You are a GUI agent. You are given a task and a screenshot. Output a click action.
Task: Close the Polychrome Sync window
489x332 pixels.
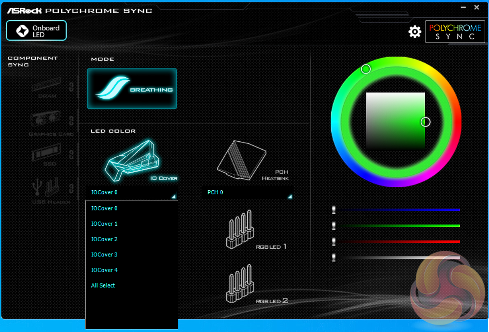[477, 7]
